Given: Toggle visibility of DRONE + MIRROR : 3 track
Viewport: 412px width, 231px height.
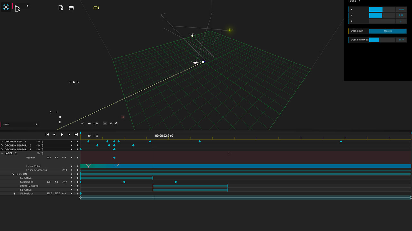Looking at the screenshot, I should (38, 150).
